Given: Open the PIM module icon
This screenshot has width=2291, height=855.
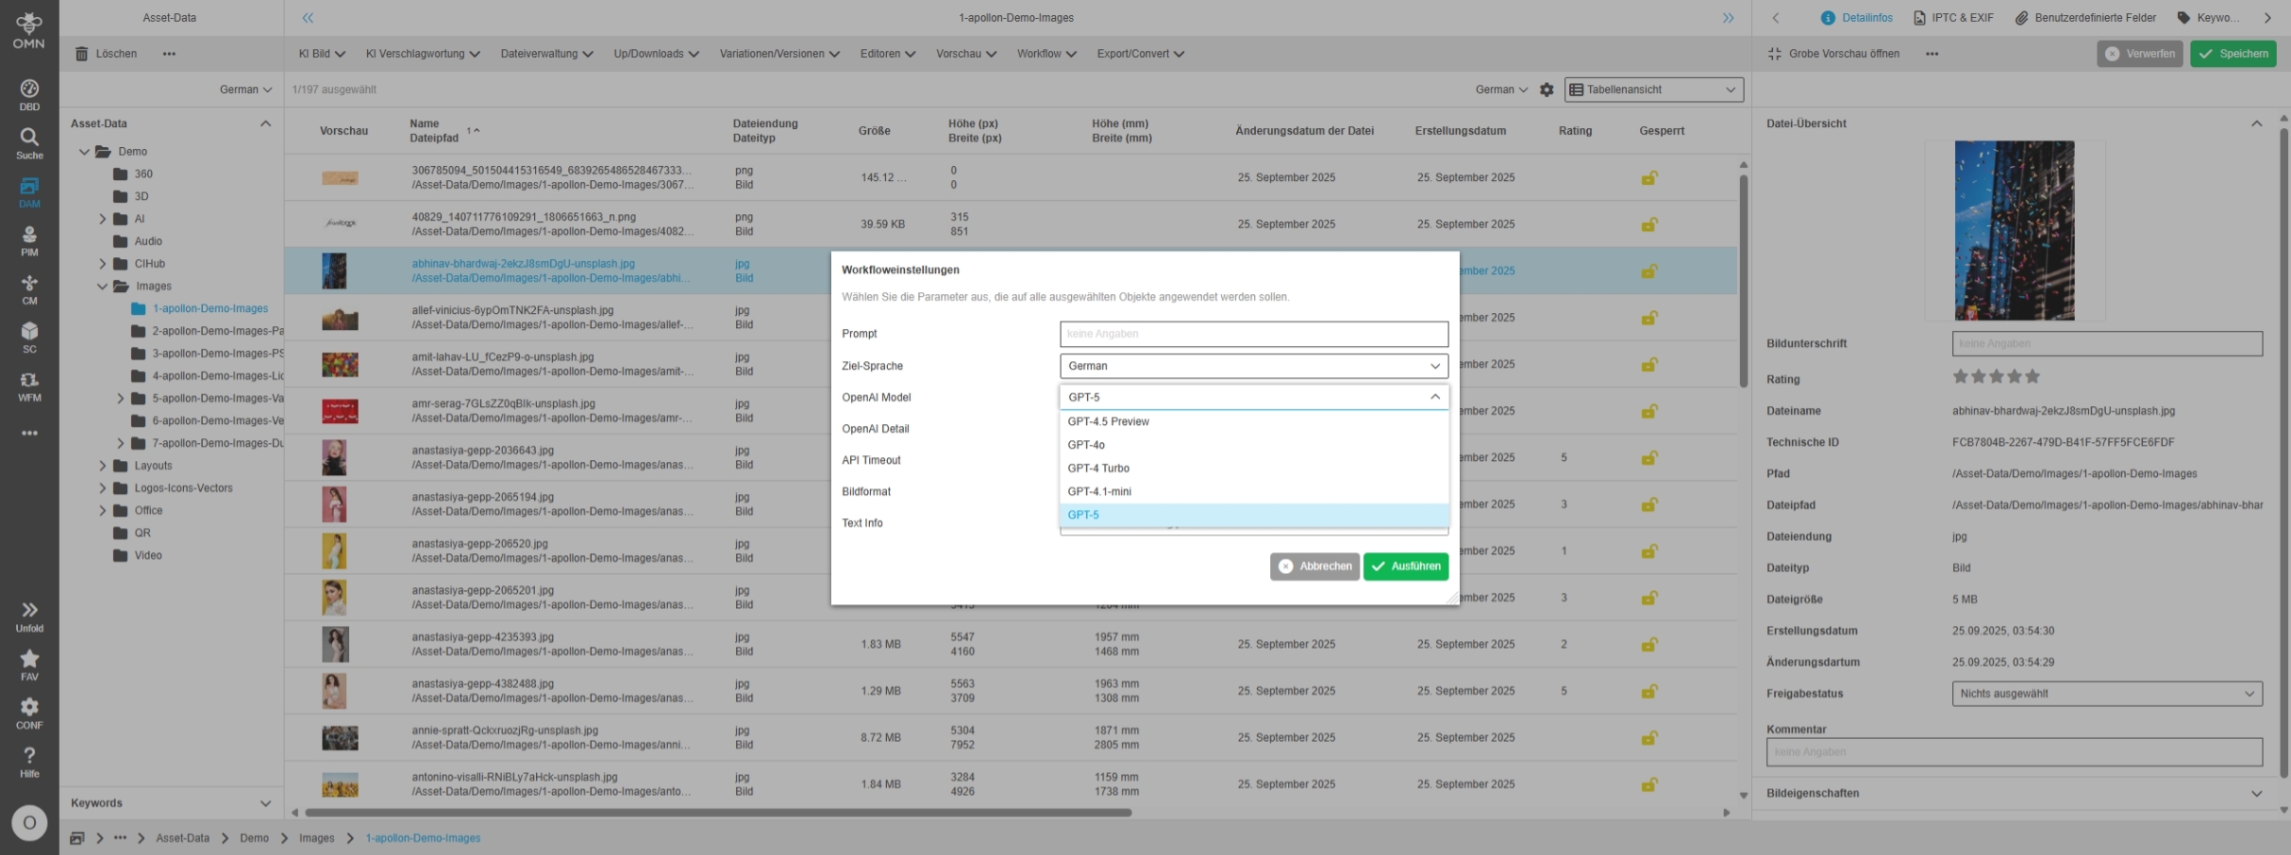Looking at the screenshot, I should 29,240.
